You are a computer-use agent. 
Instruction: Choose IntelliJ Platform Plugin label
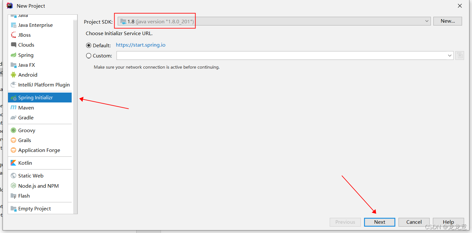pos(44,85)
